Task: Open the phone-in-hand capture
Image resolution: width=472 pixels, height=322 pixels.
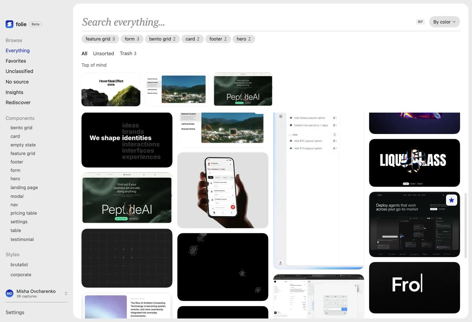Action: pyautogui.click(x=223, y=190)
